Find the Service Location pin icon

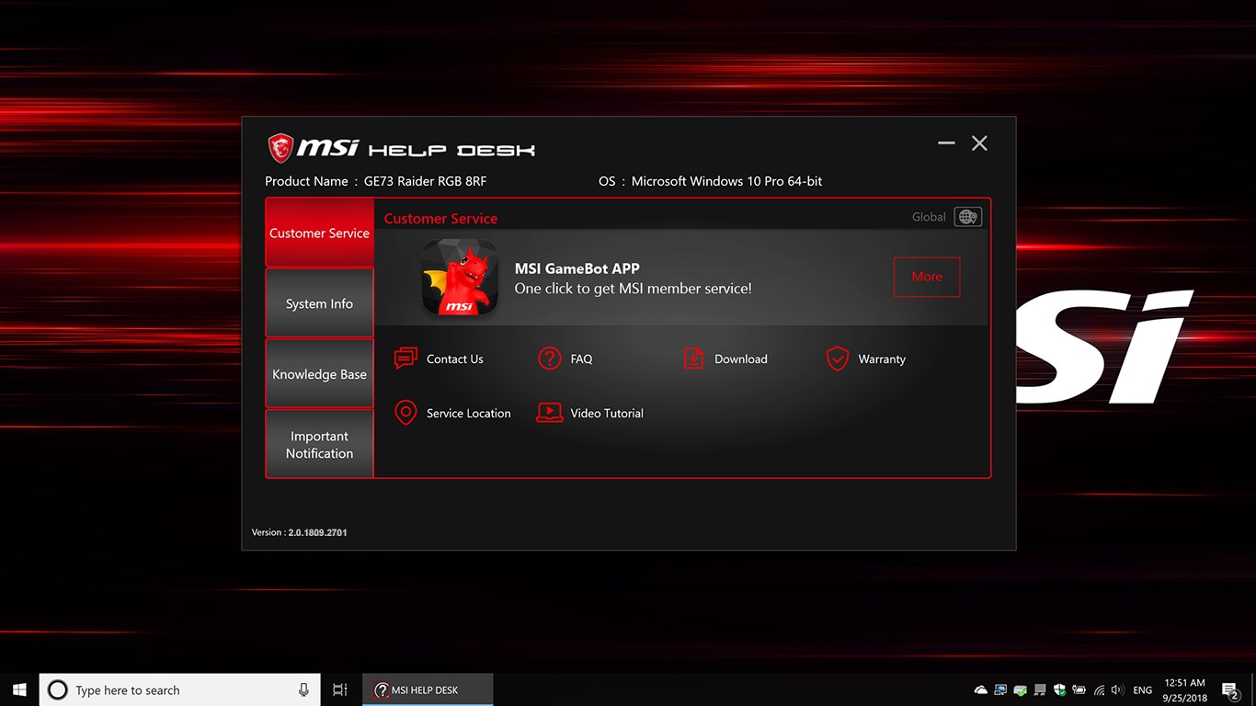405,412
